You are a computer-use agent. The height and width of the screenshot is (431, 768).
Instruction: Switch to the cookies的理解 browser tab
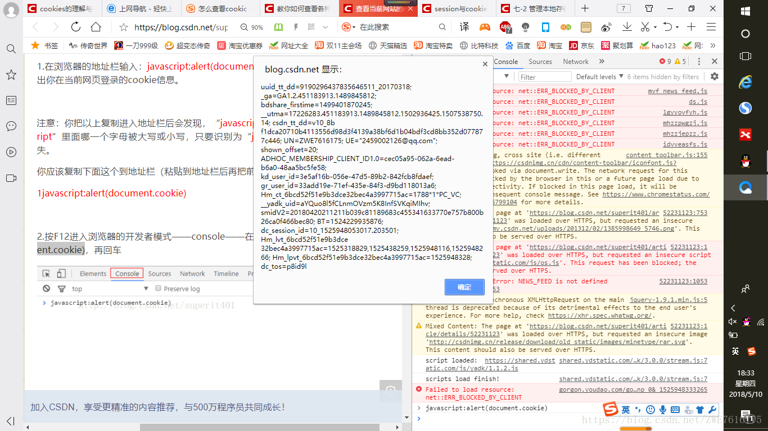tap(62, 8)
